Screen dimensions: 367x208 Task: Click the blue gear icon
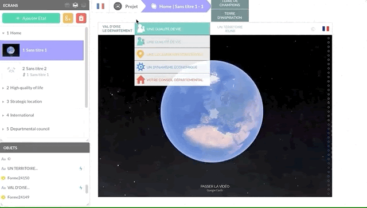point(140,67)
